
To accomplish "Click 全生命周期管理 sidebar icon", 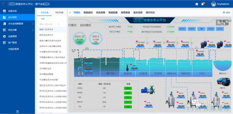I will [4, 24].
